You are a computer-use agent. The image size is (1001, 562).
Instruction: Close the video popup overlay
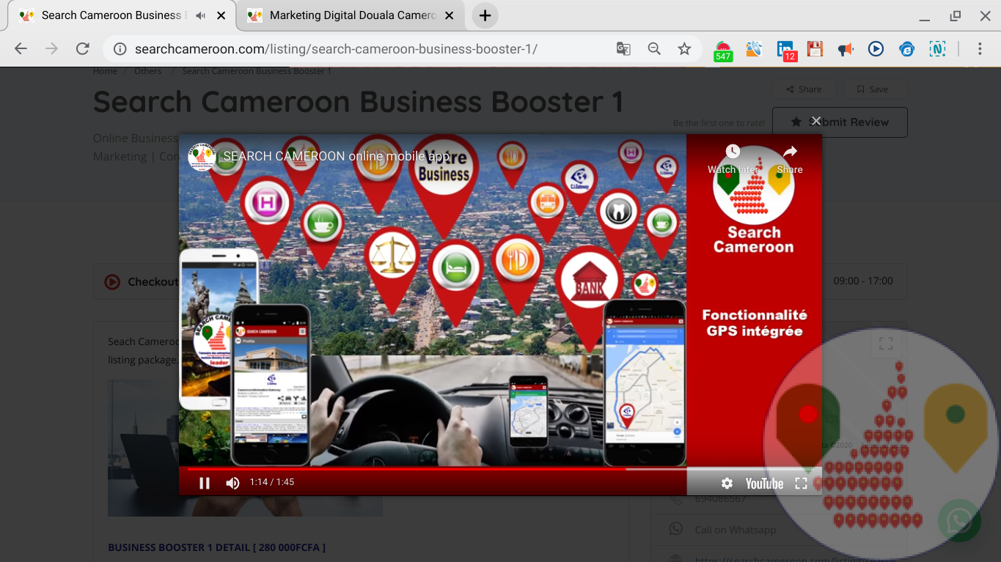click(815, 121)
